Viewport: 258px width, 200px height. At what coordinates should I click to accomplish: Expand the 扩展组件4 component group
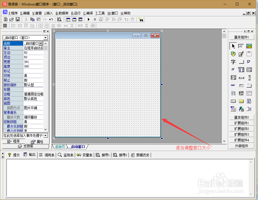click(x=241, y=140)
